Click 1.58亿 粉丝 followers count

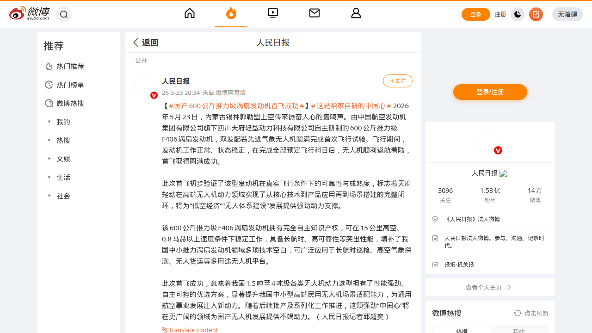[x=490, y=195]
